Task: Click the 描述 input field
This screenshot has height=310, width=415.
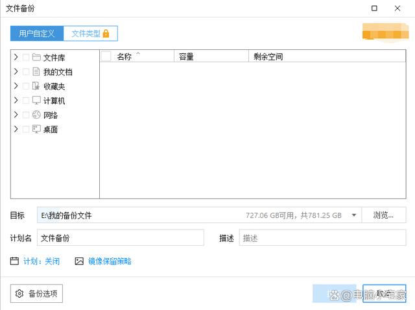Action: pyautogui.click(x=322, y=238)
